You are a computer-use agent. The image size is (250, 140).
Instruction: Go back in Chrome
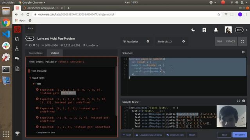coord(16,14)
